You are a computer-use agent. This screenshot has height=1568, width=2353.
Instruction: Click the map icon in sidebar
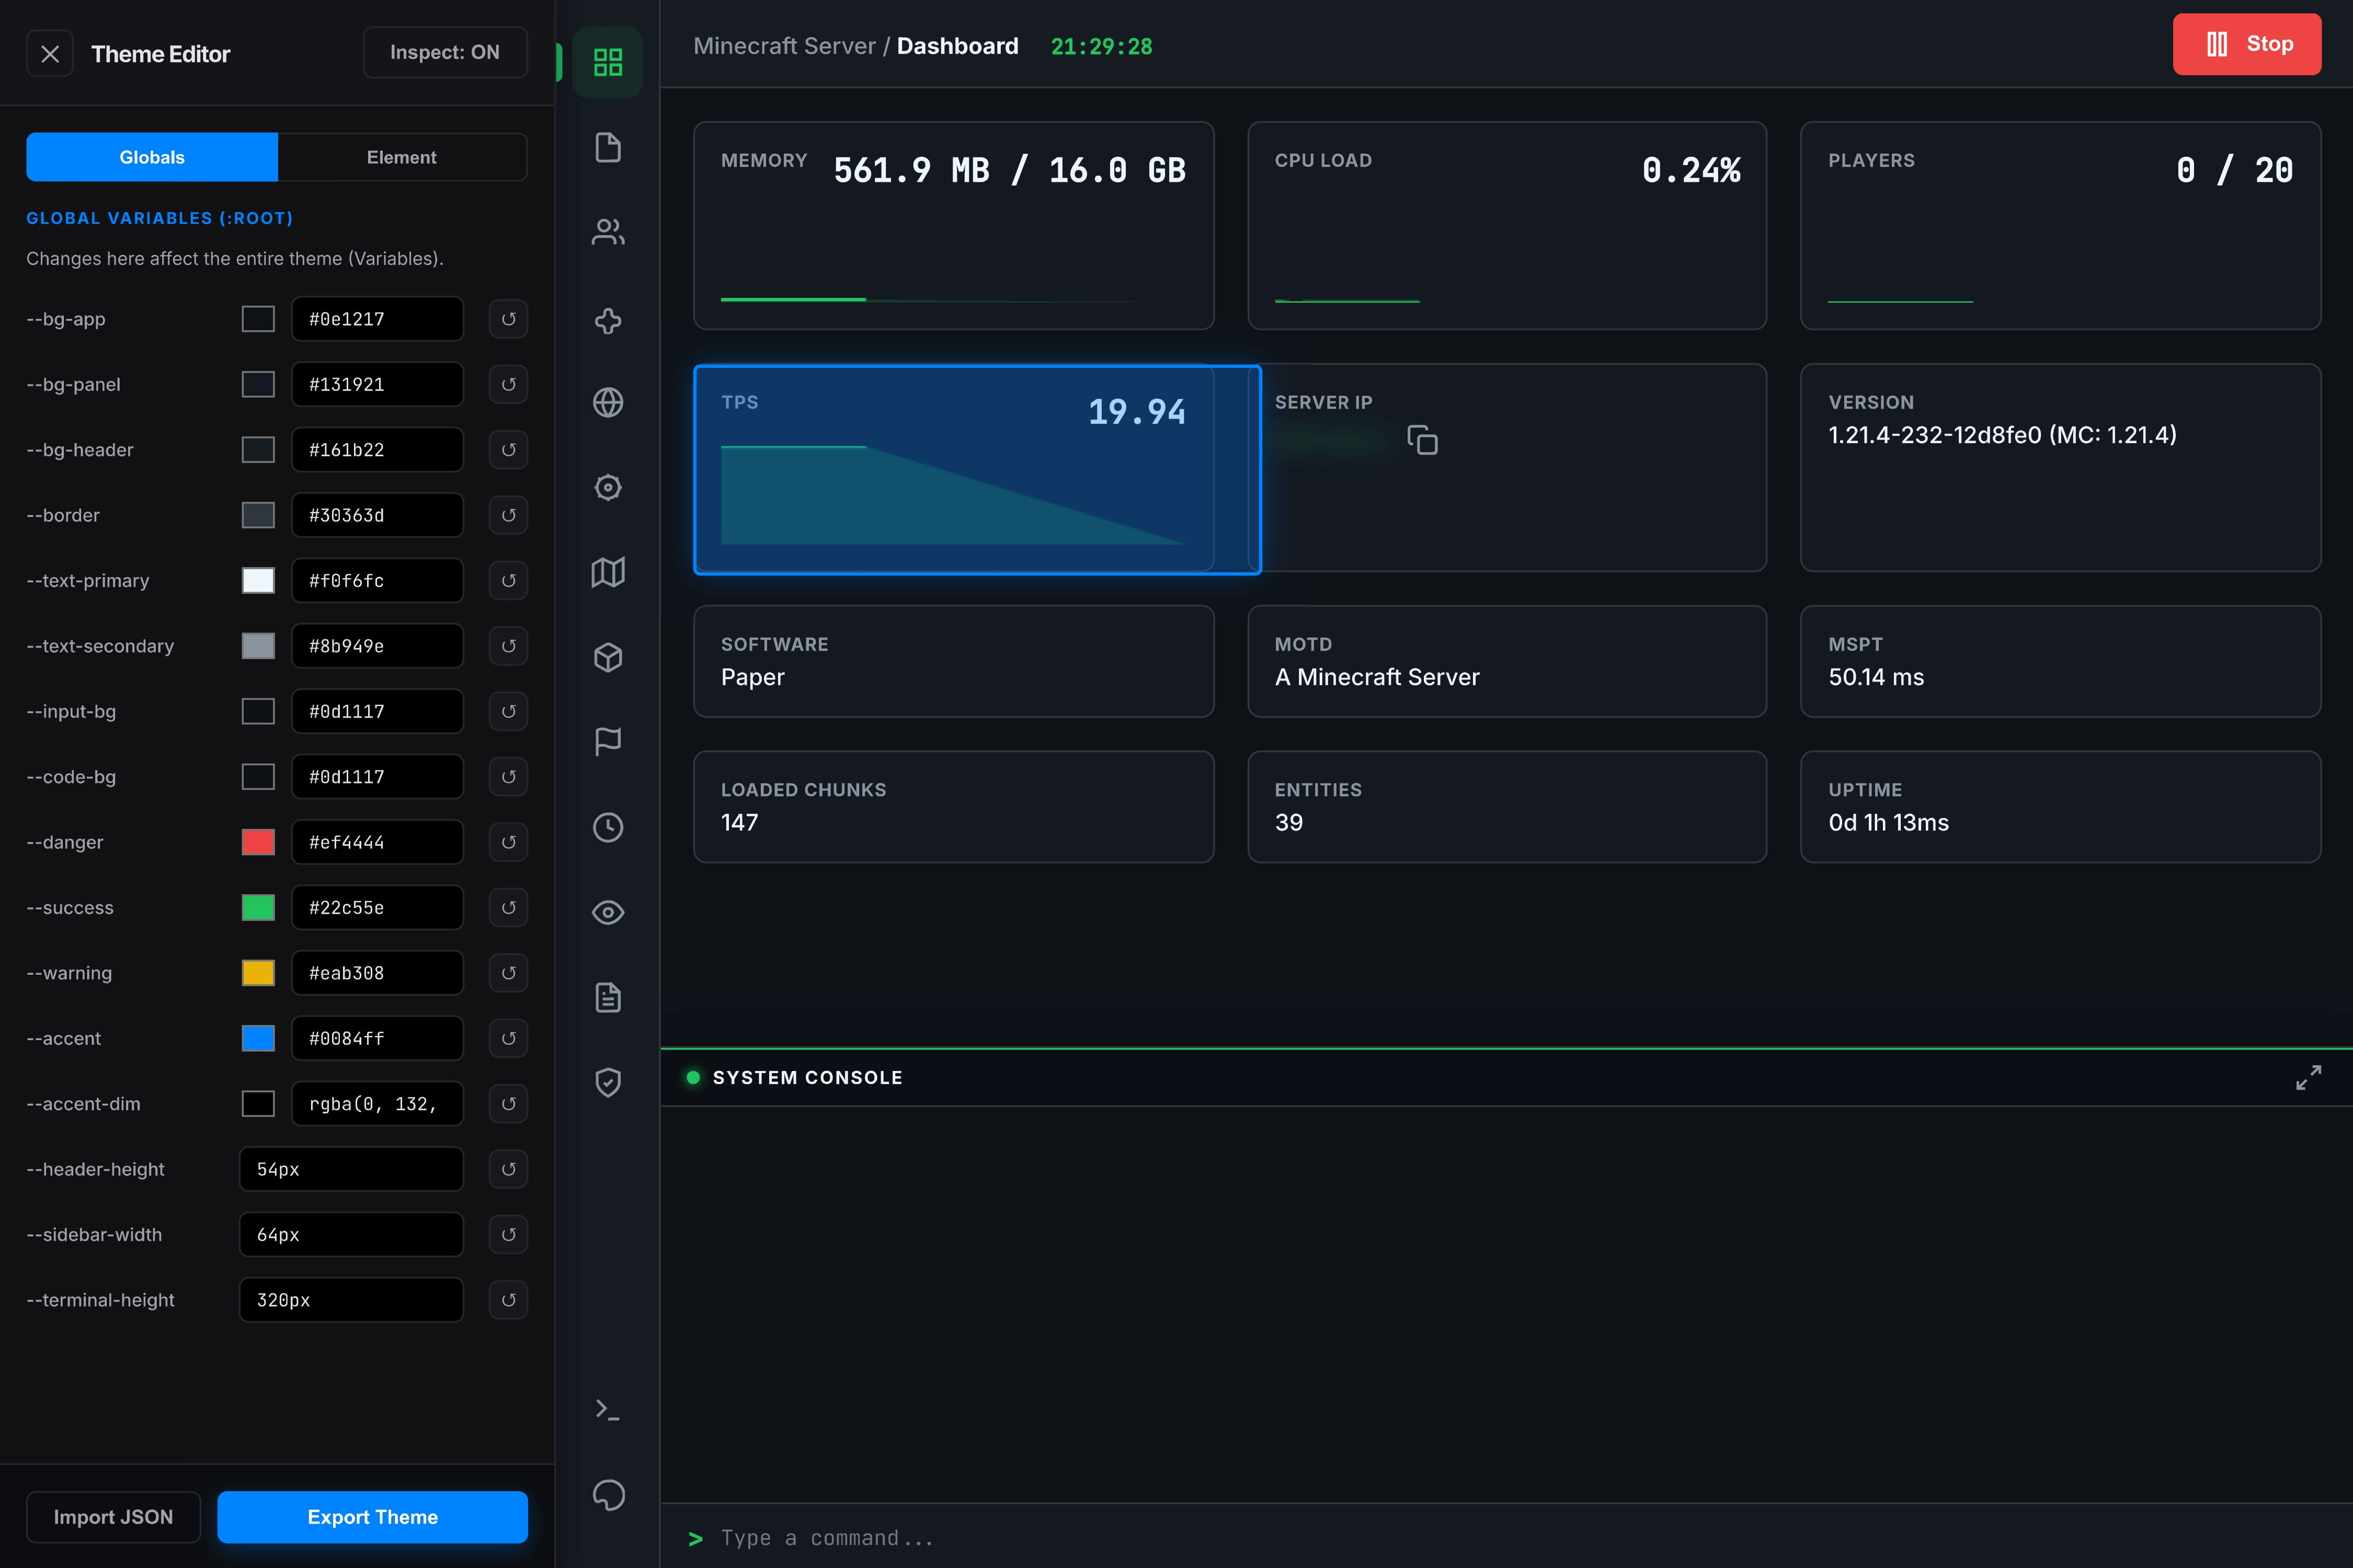607,572
